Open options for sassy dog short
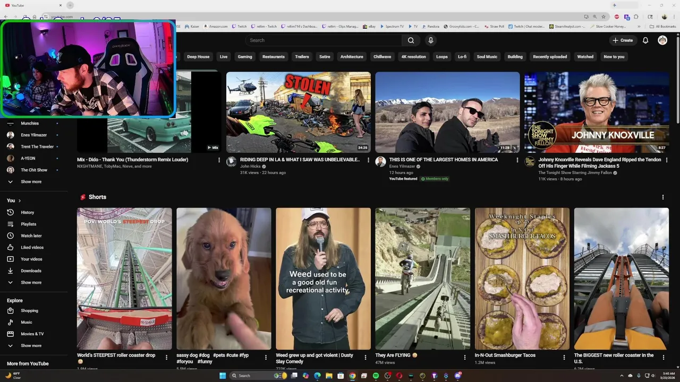This screenshot has height=382, width=680. [266, 357]
